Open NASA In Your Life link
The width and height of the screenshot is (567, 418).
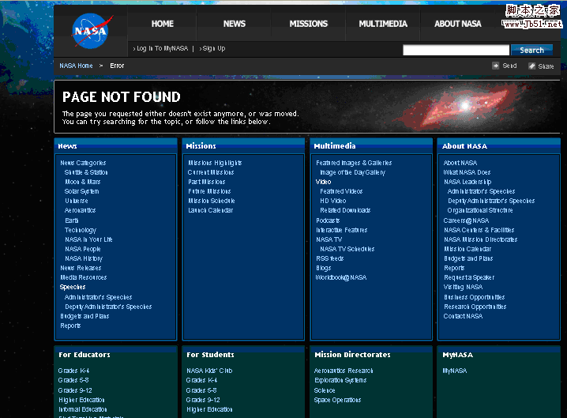[88, 239]
